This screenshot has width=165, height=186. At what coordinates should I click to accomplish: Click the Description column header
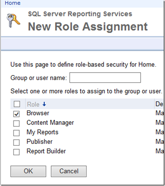coord(159,104)
